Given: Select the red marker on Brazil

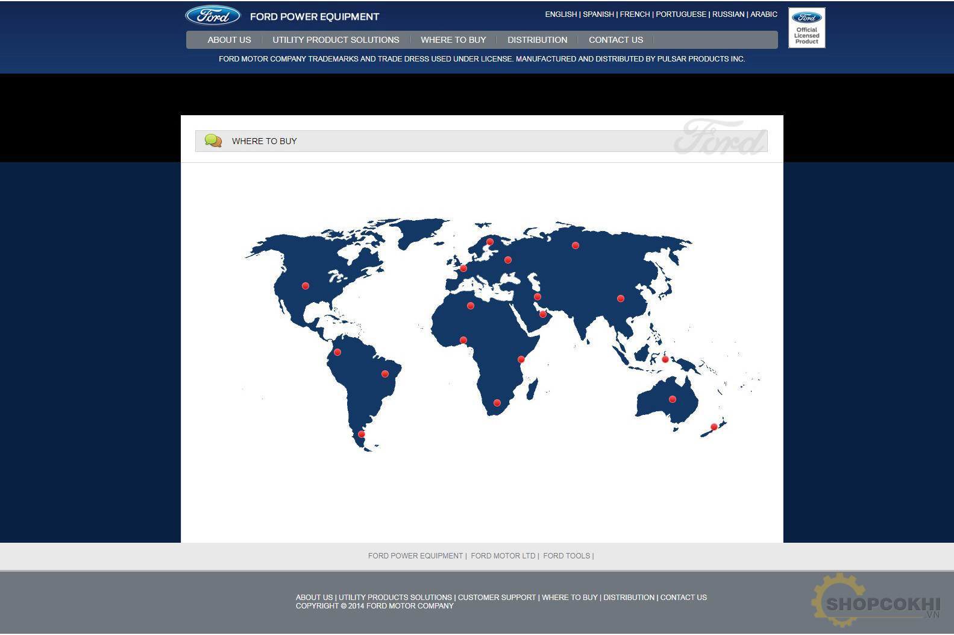Looking at the screenshot, I should coord(385,374).
